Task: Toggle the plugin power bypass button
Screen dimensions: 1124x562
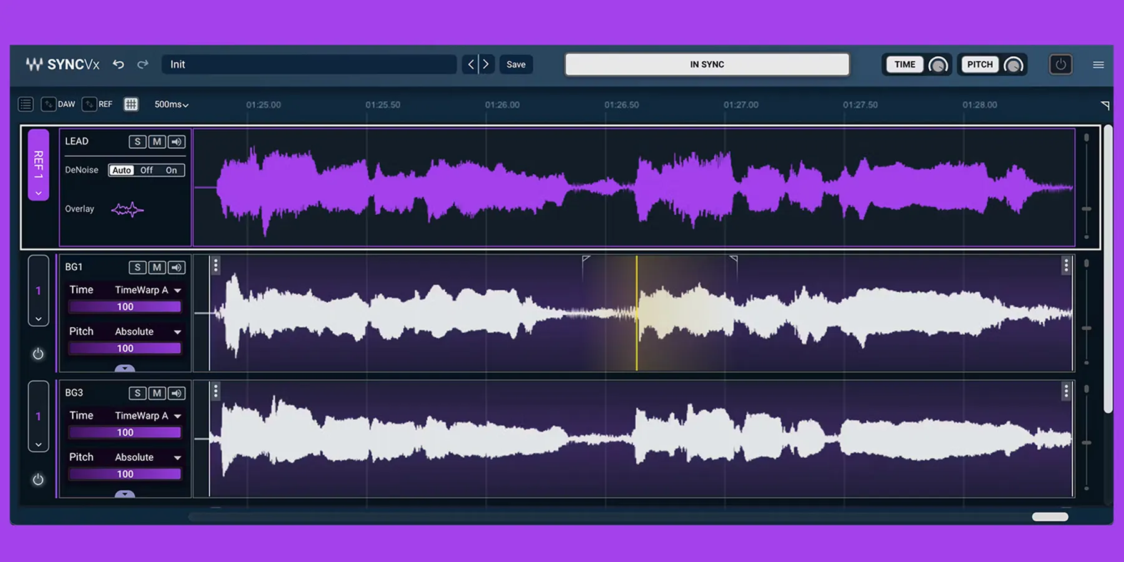Action: pyautogui.click(x=1060, y=64)
